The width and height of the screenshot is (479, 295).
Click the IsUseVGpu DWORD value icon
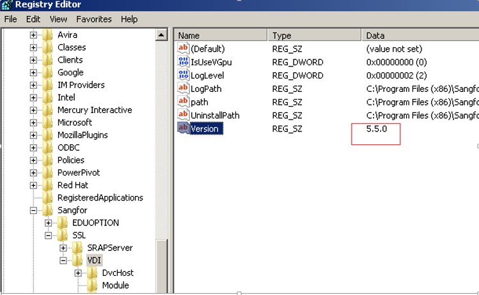(183, 61)
